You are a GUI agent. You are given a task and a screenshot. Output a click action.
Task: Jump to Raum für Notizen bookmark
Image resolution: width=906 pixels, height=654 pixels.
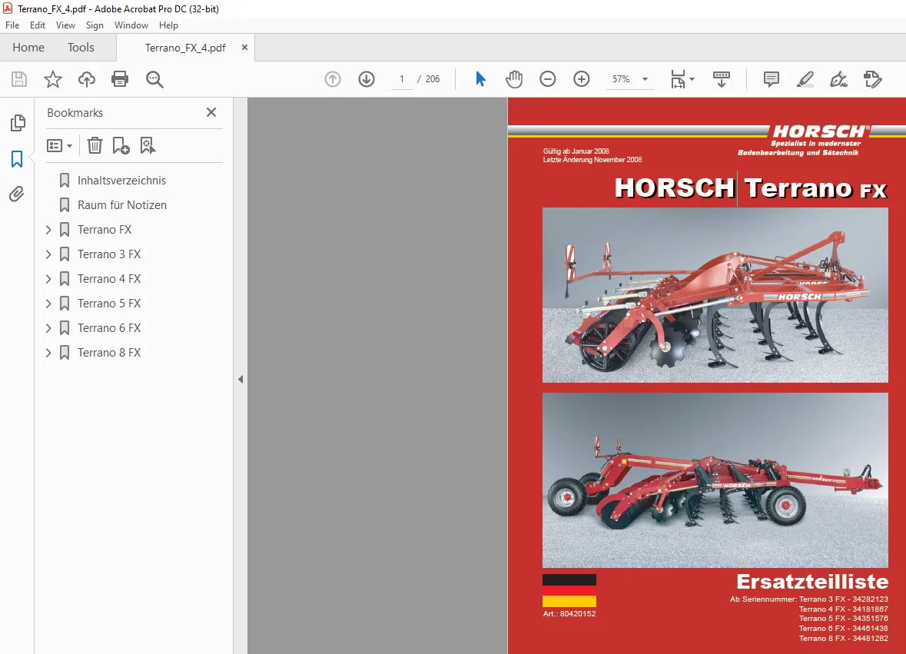(122, 205)
